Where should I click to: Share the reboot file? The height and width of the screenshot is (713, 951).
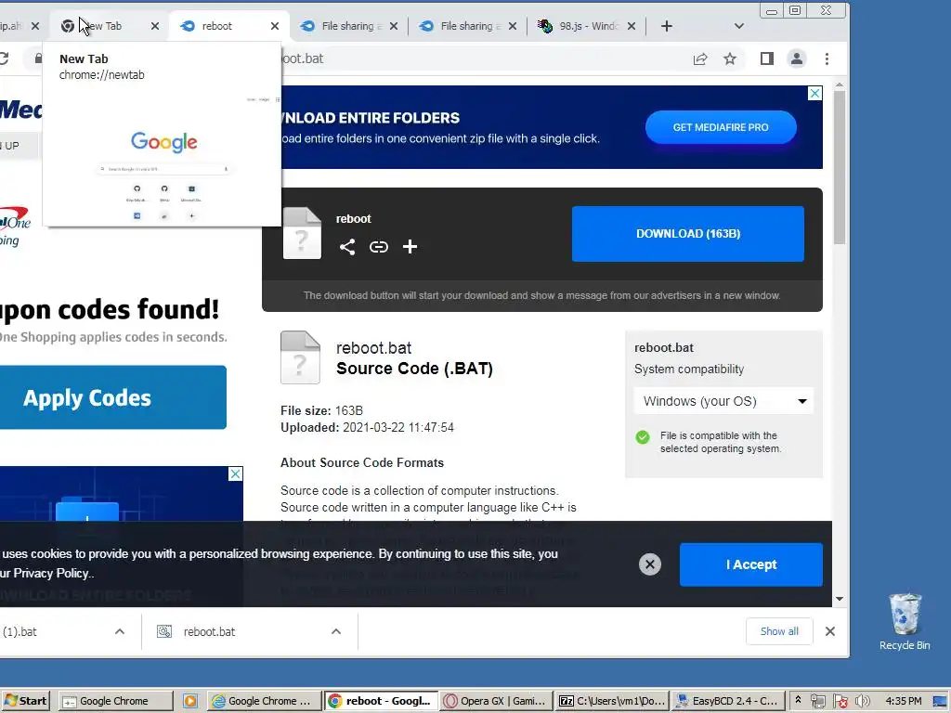pyautogui.click(x=347, y=247)
